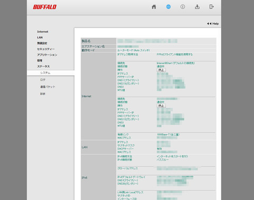Click 停止 button for second connection
The image size is (254, 200).
[161, 106]
